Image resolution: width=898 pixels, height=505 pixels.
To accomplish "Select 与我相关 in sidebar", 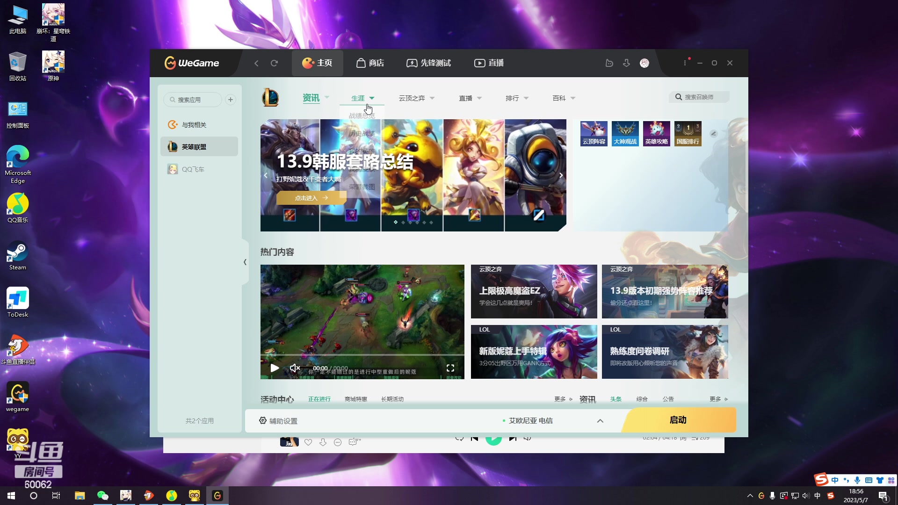I will coord(199,125).
